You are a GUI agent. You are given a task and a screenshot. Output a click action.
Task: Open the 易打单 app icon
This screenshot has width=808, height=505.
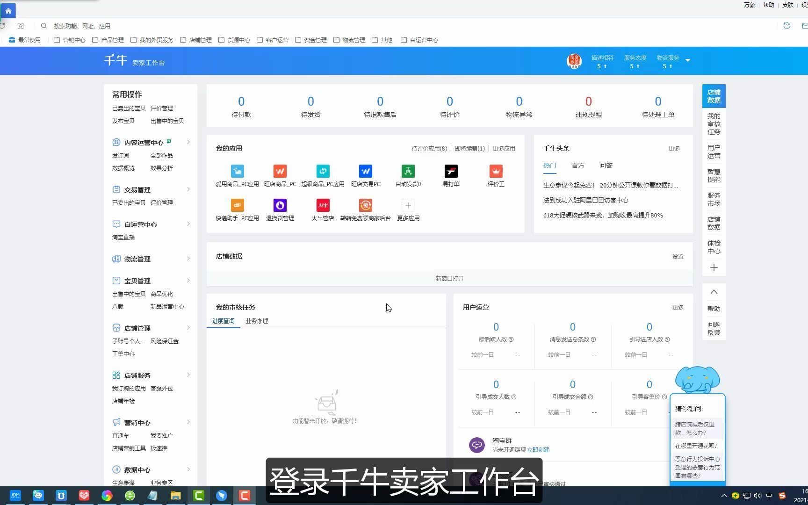[451, 171]
